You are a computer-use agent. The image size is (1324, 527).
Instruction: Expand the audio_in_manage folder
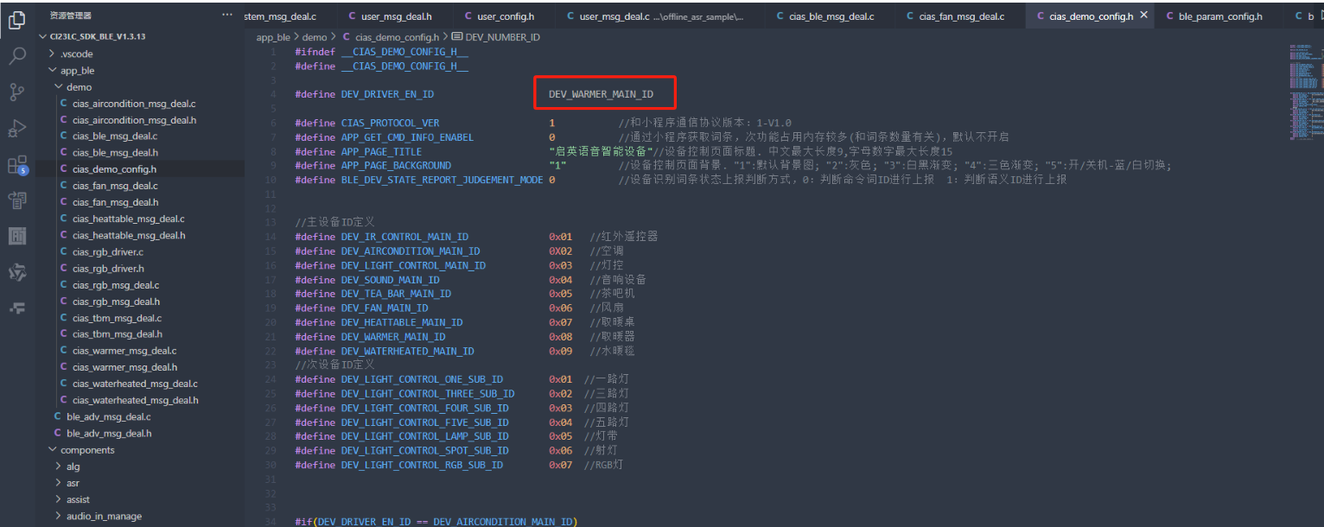point(104,517)
